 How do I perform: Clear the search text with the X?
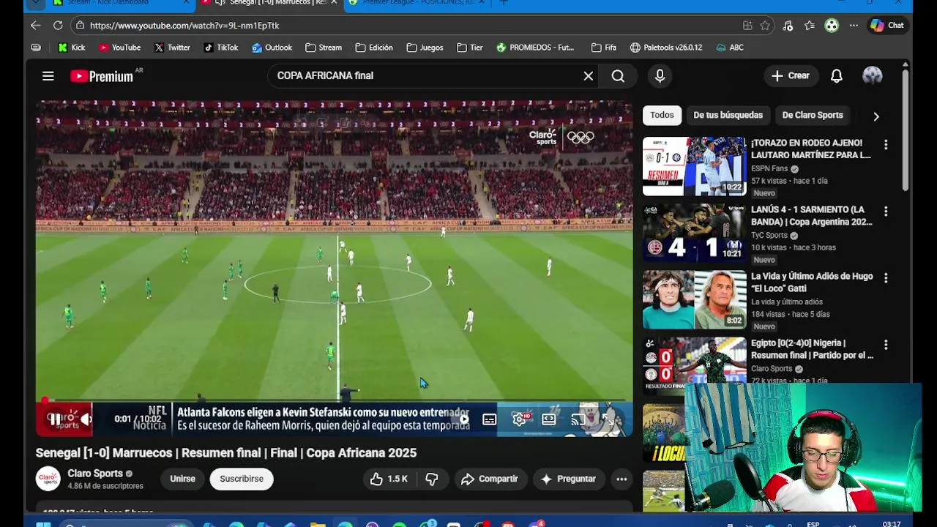point(588,75)
